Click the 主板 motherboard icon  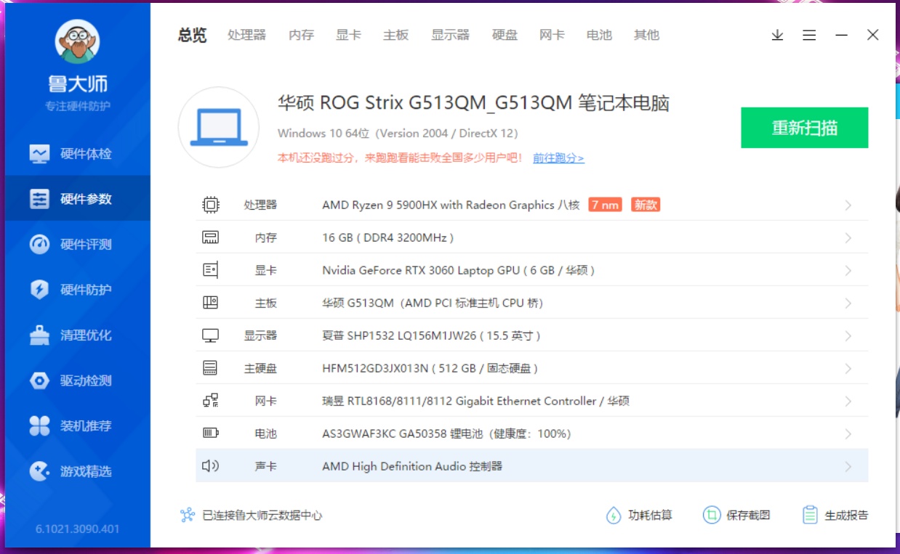pos(210,303)
